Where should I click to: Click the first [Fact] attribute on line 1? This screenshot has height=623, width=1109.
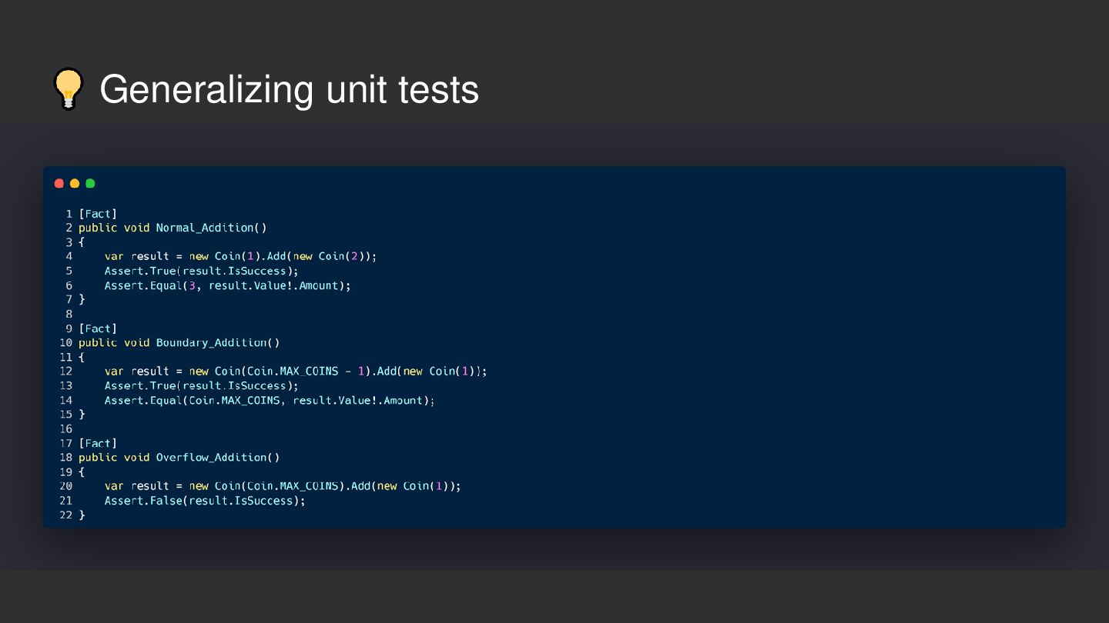pos(98,214)
